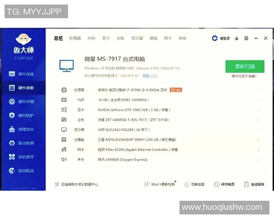Click the 22 nm badge

pyautogui.click(x=176, y=90)
